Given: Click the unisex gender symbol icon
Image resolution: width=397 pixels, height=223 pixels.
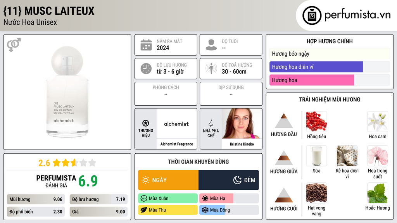Looking at the screenshot, I should click(14, 45).
